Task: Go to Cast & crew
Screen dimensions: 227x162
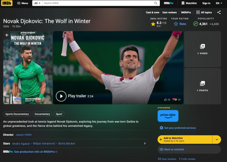Action: [153, 12]
